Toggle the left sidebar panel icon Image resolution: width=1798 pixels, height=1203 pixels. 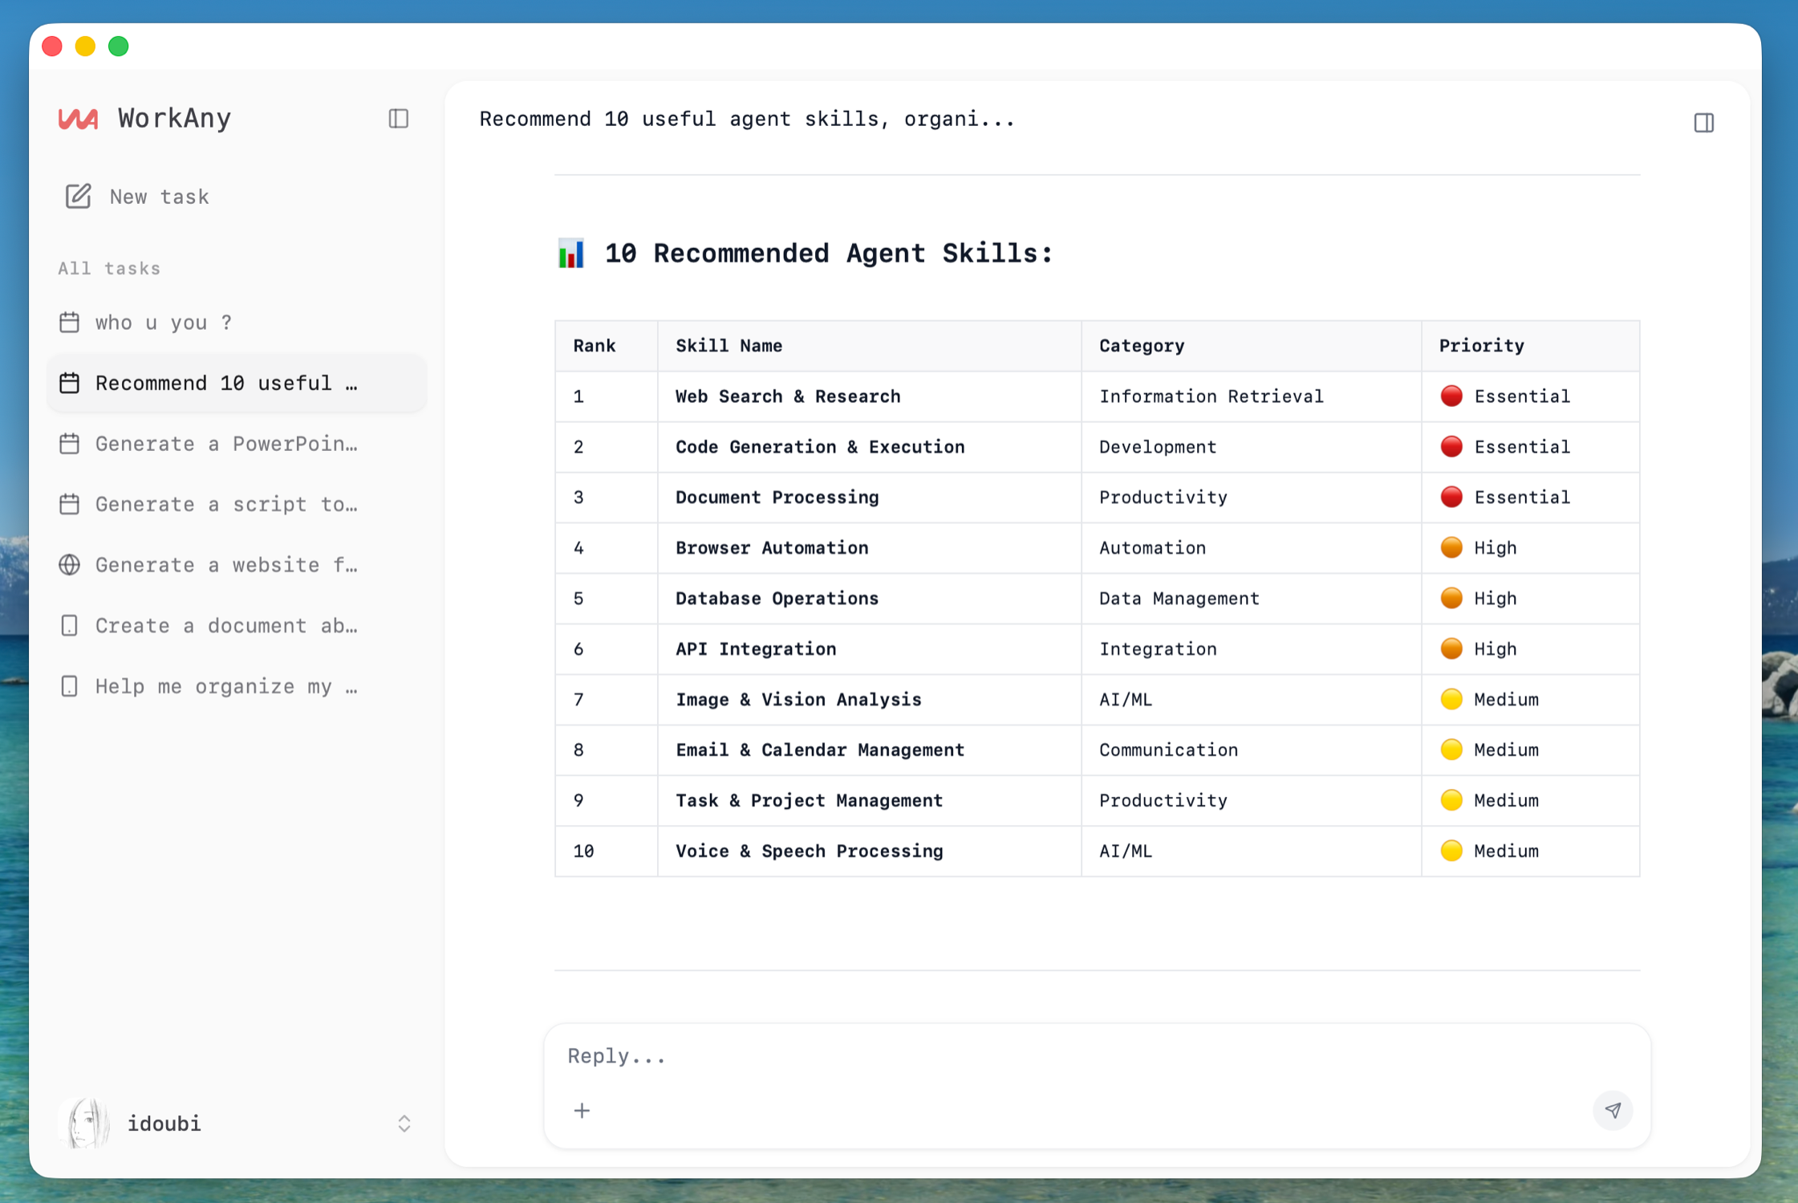click(x=398, y=119)
